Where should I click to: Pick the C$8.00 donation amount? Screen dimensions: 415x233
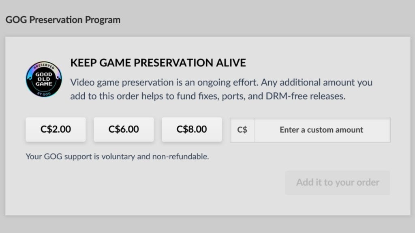tap(192, 129)
